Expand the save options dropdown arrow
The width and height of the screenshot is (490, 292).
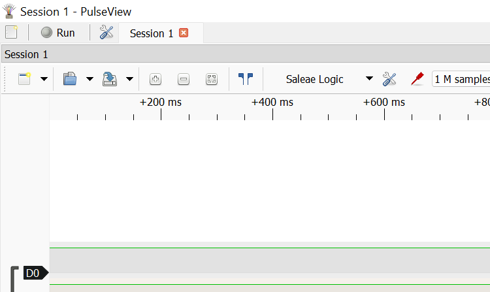(x=129, y=79)
